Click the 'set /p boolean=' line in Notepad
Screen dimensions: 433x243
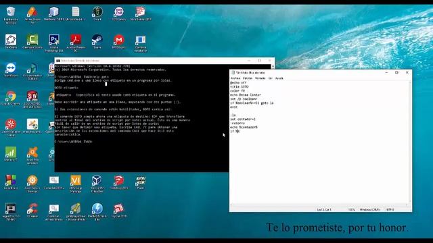pyautogui.click(x=244, y=99)
